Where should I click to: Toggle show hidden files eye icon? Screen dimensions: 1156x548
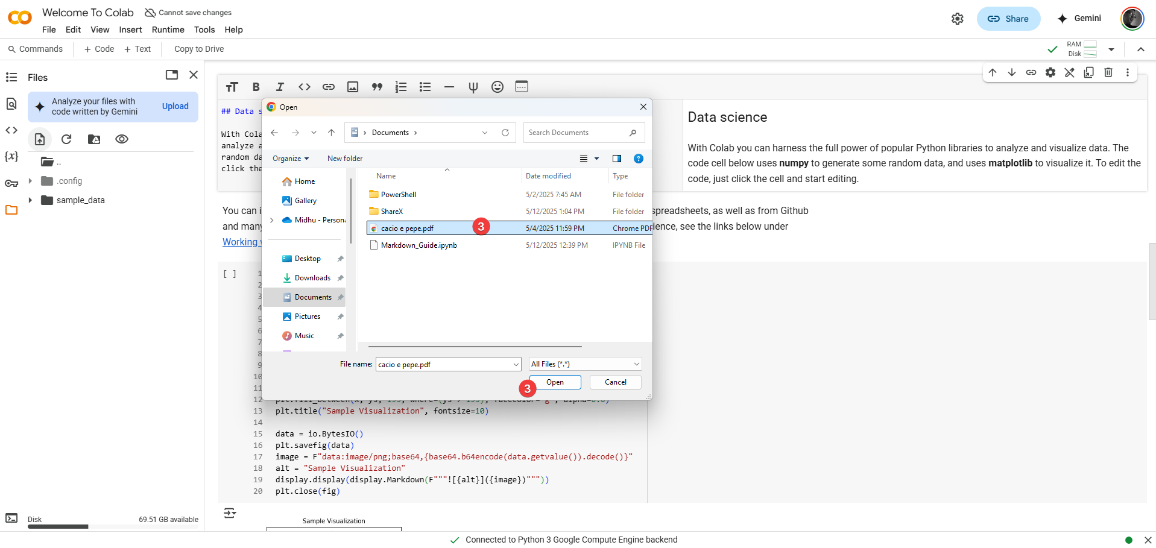click(122, 139)
